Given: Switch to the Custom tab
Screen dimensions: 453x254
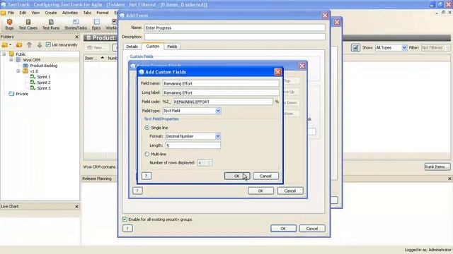Looking at the screenshot, I should [x=153, y=47].
